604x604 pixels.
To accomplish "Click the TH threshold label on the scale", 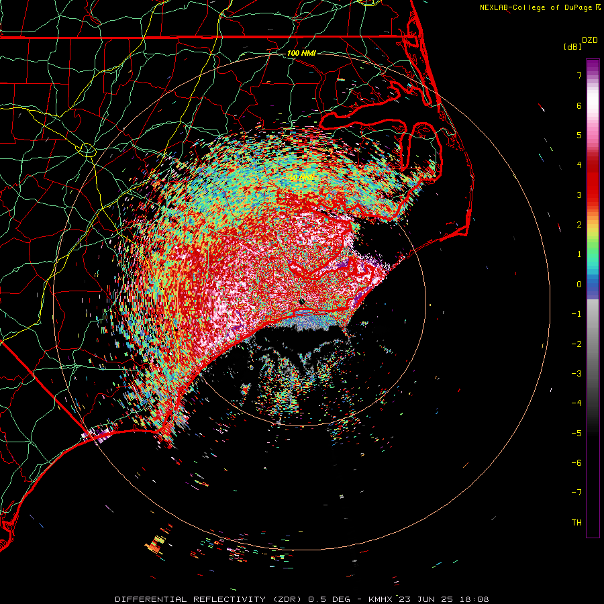I will [x=576, y=523].
